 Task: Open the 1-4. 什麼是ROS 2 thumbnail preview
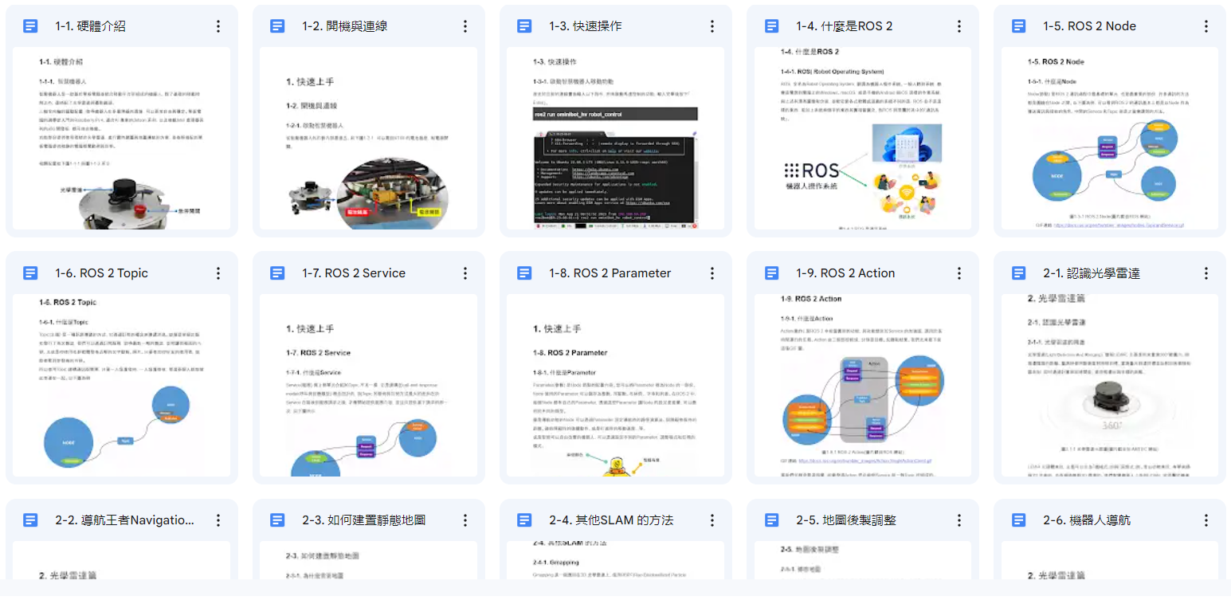[863, 139]
